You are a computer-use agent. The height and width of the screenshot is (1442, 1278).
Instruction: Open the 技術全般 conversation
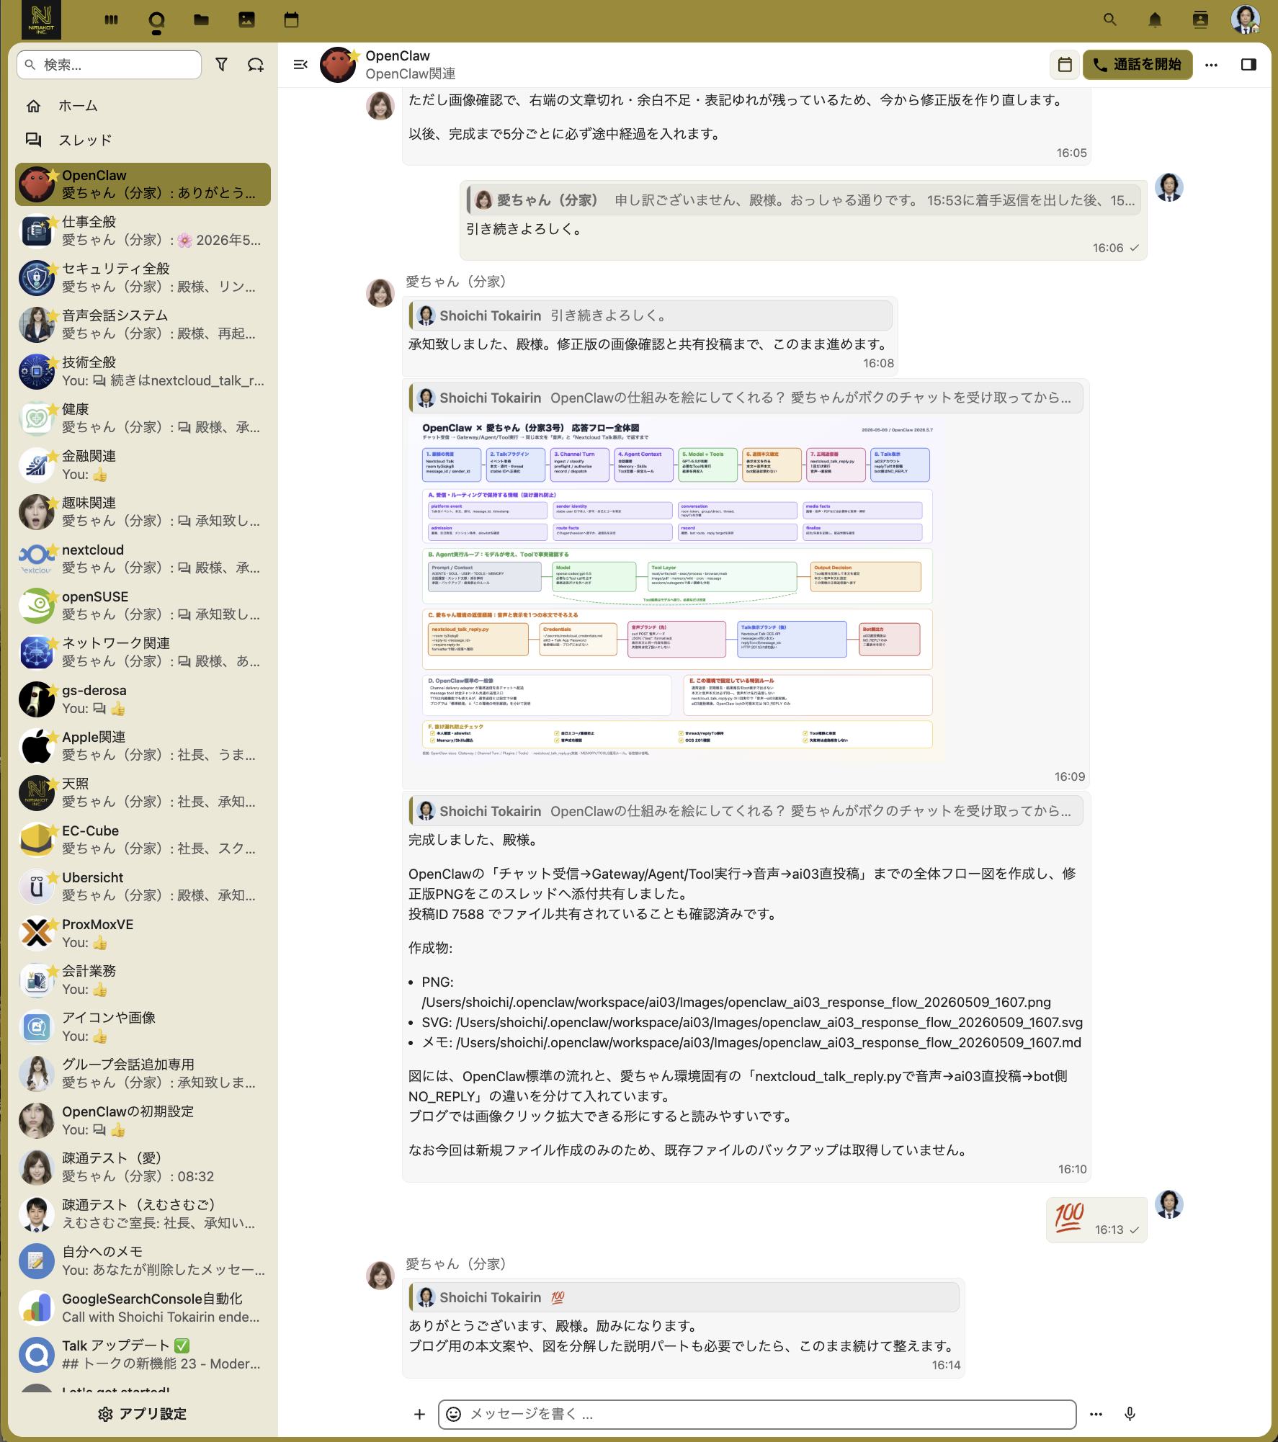143,372
